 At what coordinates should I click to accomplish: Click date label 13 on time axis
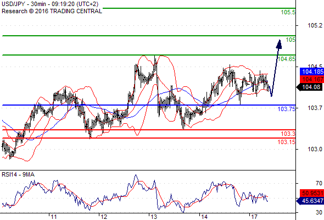pyautogui.click(x=154, y=217)
